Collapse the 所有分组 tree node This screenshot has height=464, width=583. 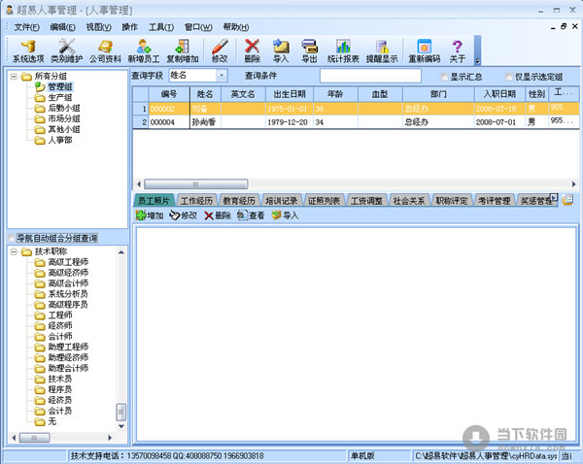14,77
